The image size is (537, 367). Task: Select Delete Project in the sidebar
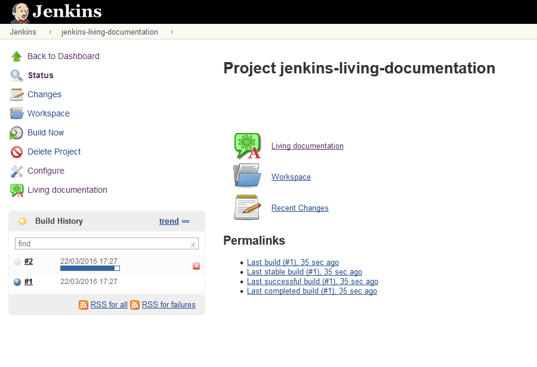click(x=54, y=152)
